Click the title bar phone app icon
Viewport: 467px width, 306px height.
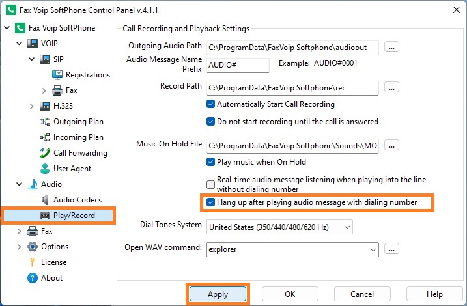pyautogui.click(x=11, y=10)
